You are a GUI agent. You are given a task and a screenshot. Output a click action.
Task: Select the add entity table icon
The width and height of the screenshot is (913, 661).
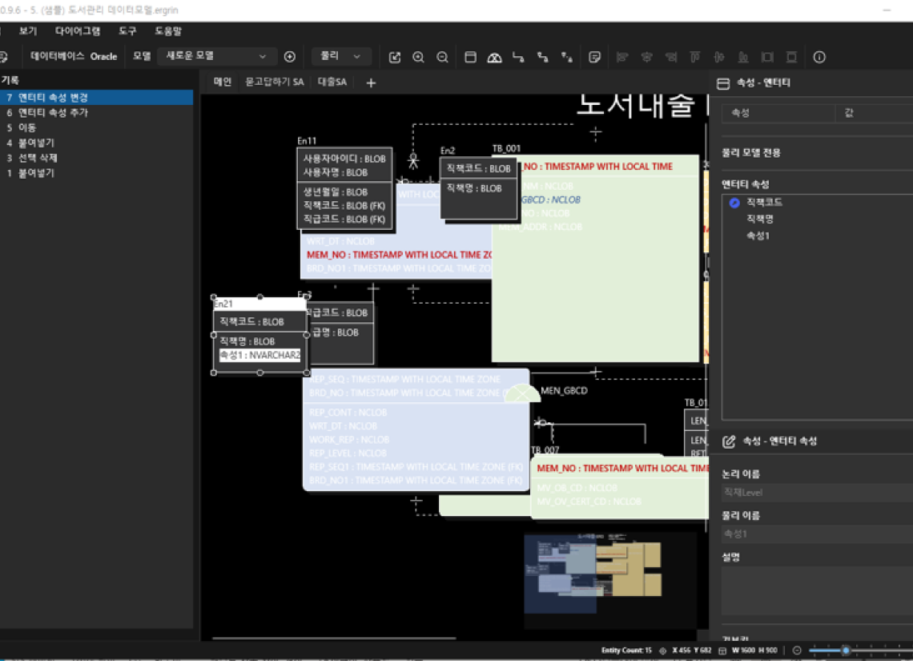pyautogui.click(x=470, y=57)
